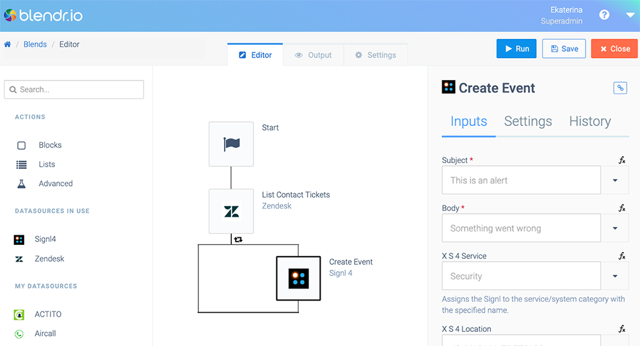Click the link icon button beside Create Event title
Image resolution: width=640 pixels, height=346 pixels.
(x=620, y=88)
